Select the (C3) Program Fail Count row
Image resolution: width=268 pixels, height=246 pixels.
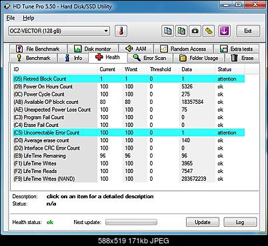coord(129,117)
